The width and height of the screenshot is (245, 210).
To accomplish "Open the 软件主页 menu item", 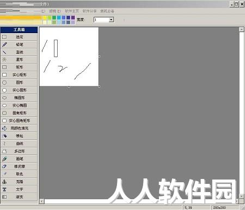I will 72,11.
